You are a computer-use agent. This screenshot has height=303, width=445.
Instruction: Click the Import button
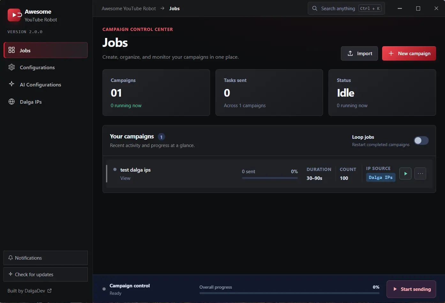(x=359, y=53)
